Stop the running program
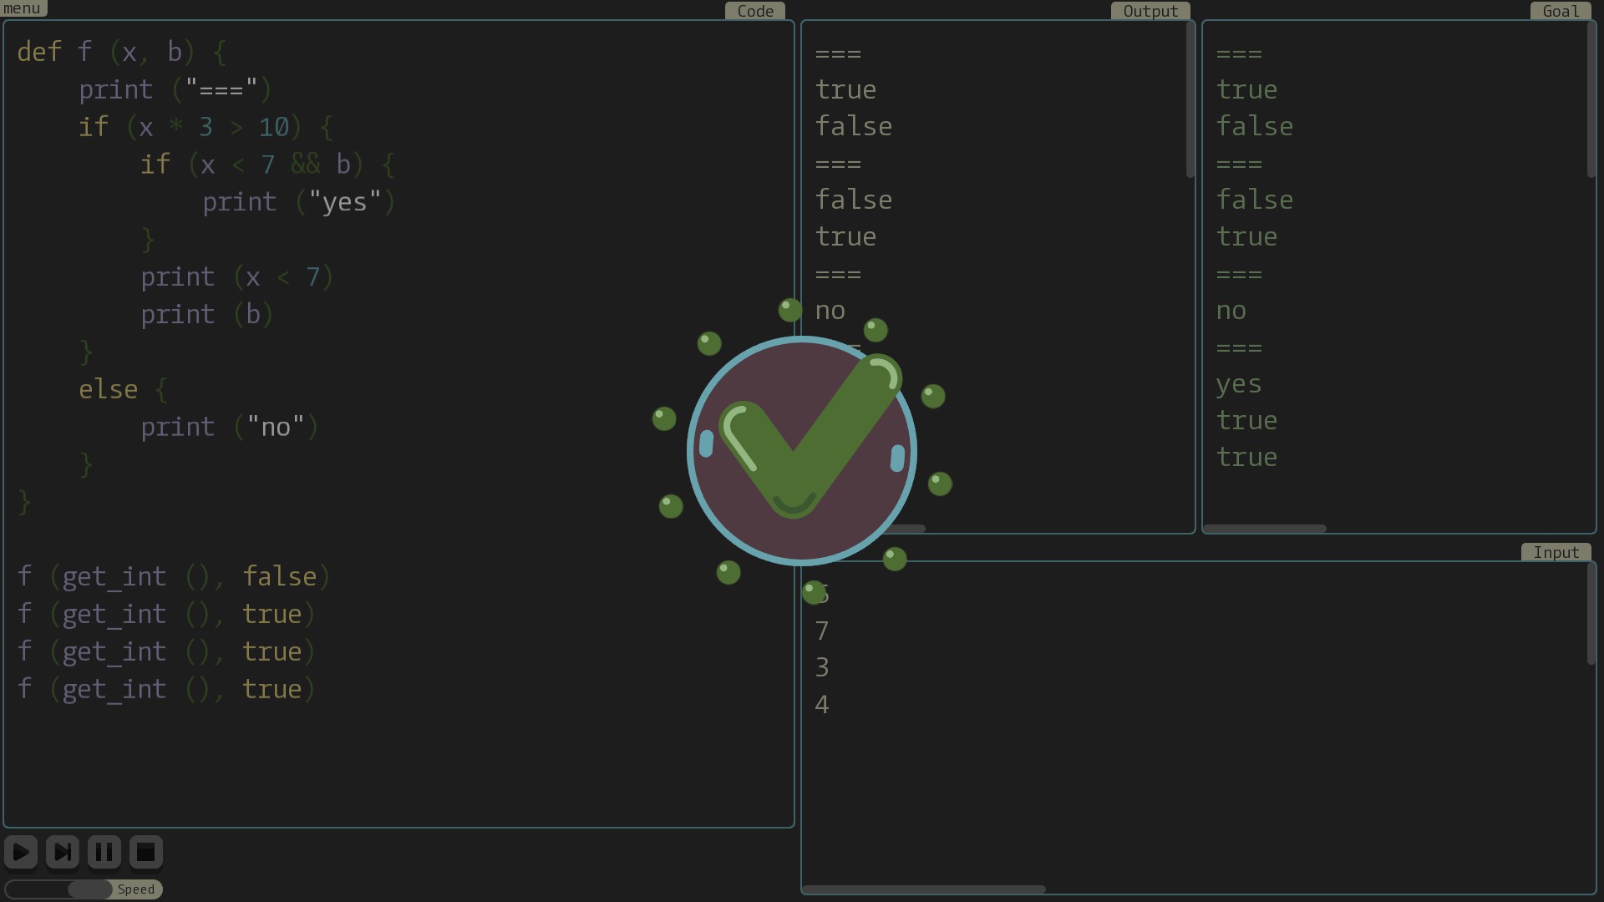Viewport: 1604px width, 902px height. point(145,852)
